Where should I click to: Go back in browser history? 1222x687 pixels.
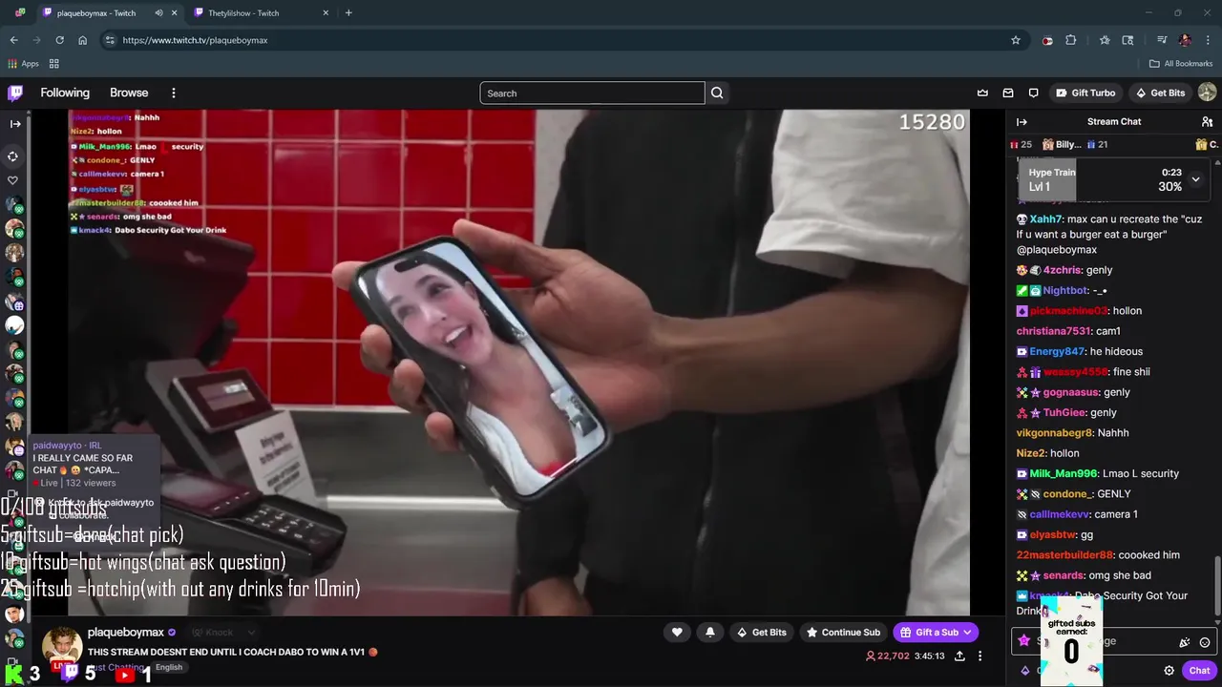point(13,40)
